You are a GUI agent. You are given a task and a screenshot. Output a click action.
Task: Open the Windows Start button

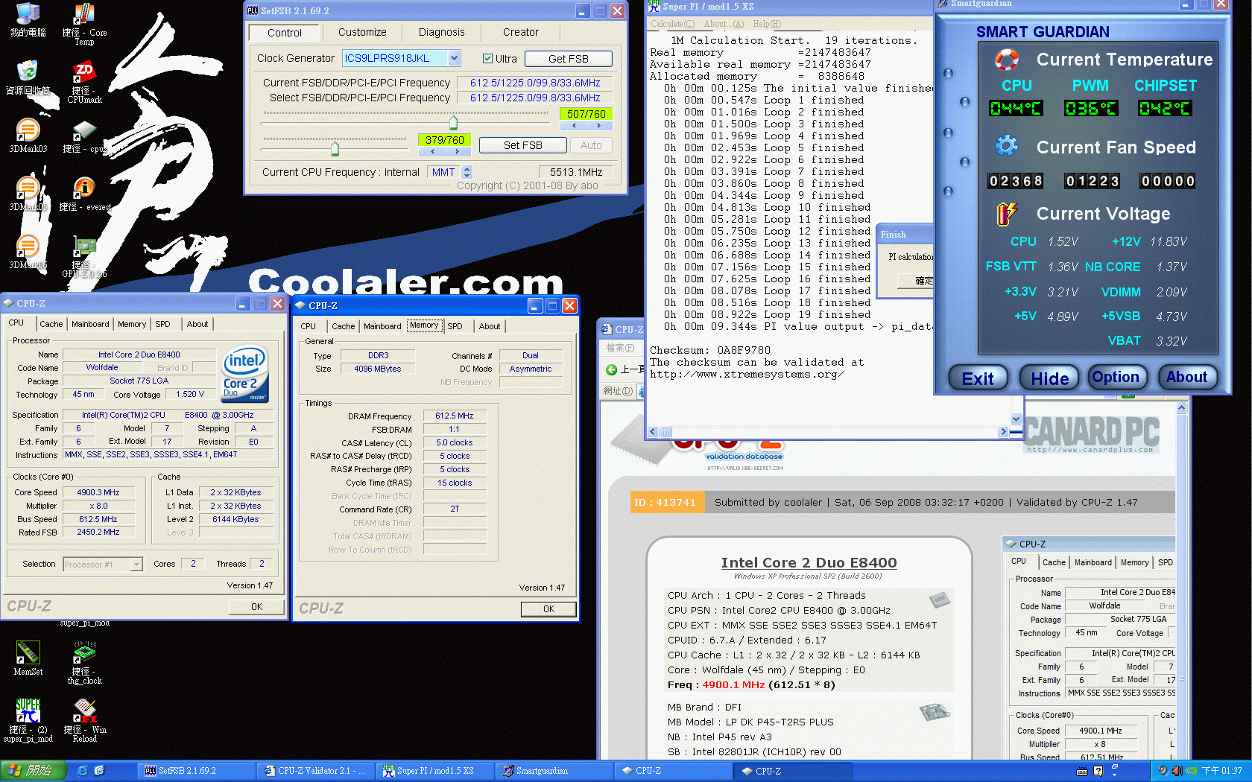click(34, 771)
